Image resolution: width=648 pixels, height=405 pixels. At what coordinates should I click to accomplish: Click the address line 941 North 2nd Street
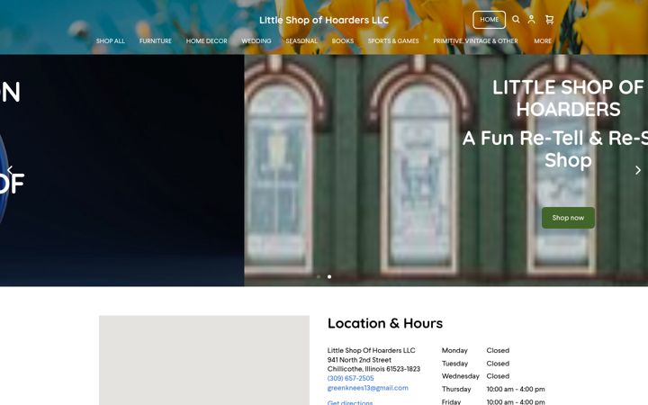[359, 359]
